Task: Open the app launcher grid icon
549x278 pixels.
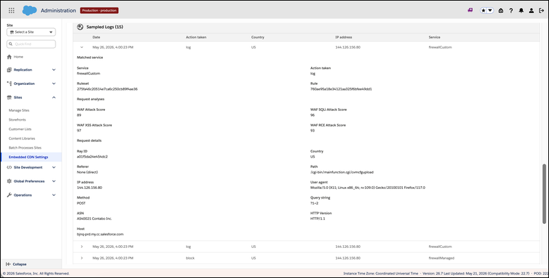Action: (x=12, y=10)
